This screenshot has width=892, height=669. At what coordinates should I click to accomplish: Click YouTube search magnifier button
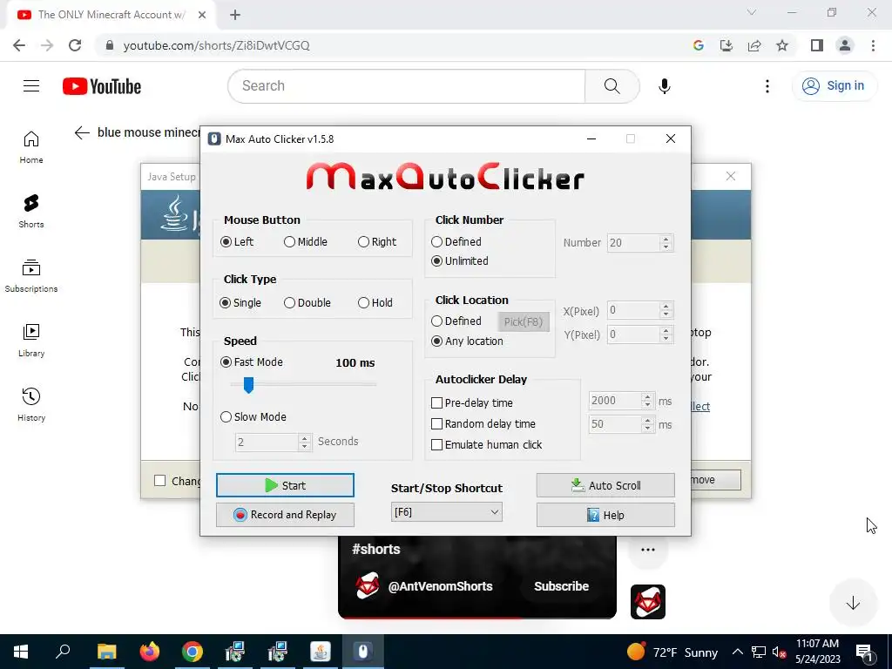click(612, 86)
